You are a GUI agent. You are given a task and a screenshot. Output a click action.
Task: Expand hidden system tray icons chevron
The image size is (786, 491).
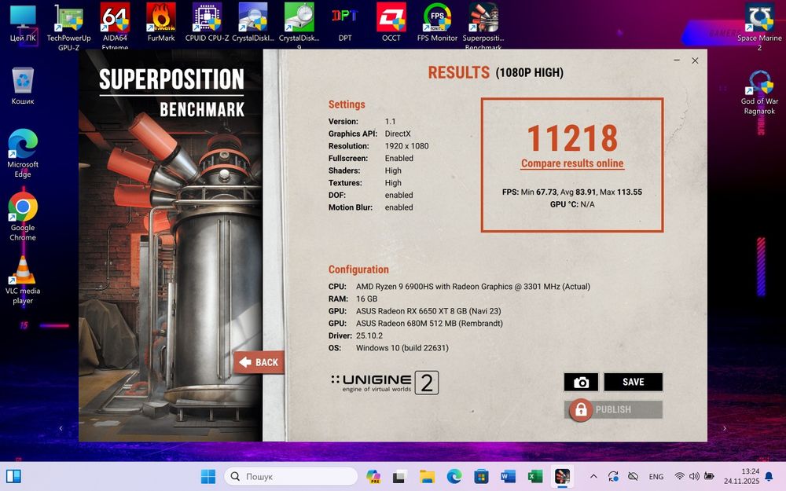click(593, 477)
